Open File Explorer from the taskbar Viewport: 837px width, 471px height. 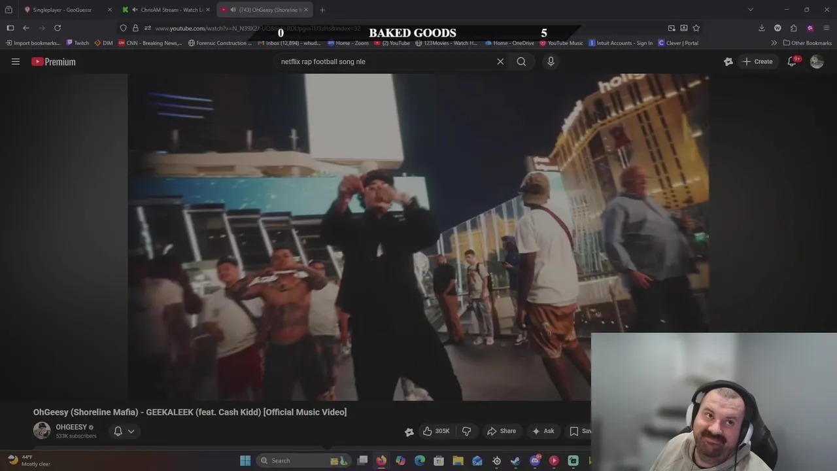[458, 461]
